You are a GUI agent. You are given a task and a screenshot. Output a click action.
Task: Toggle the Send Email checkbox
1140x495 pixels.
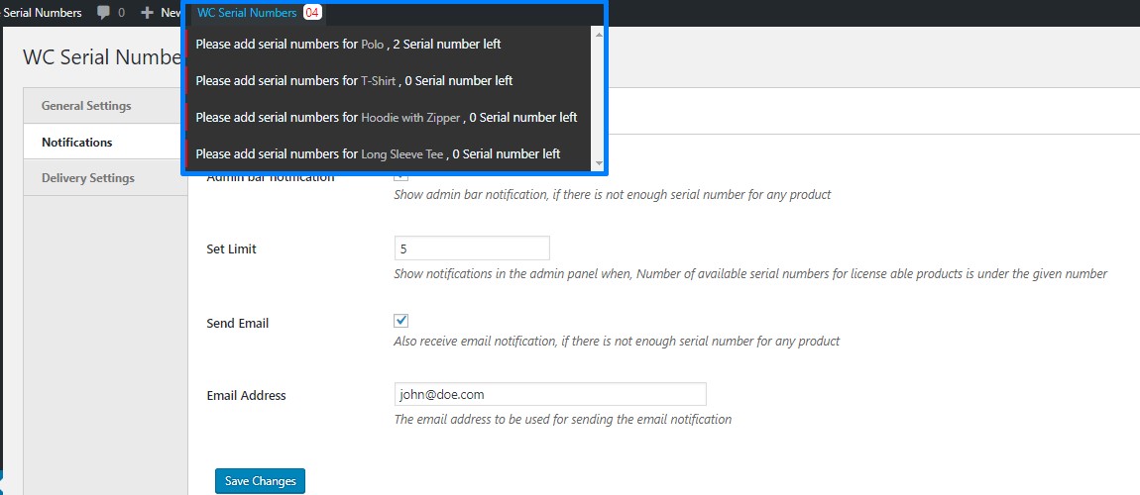click(400, 320)
